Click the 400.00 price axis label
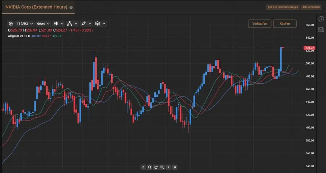Screen dimensions: 326x173 (310, 127)
